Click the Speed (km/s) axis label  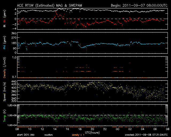5,91
